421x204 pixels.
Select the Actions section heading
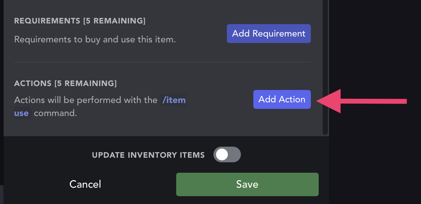33,83
